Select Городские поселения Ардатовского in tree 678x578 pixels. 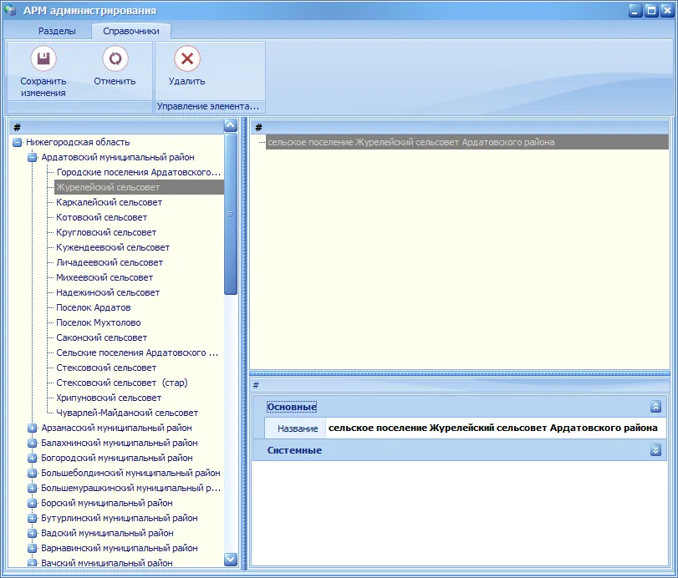[x=139, y=172]
